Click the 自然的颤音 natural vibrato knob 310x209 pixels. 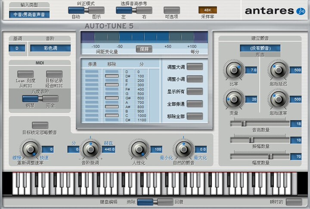183,150
